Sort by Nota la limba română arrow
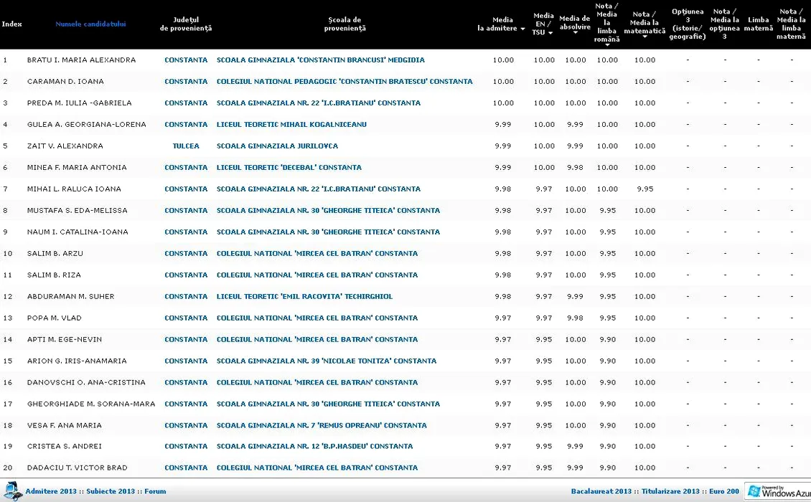This screenshot has height=502, width=811. click(606, 47)
